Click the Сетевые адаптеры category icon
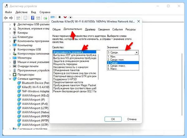The image size is (187, 138). tap(15, 79)
